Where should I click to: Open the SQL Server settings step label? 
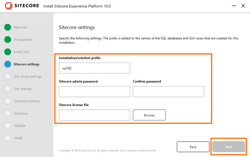click(x=28, y=76)
